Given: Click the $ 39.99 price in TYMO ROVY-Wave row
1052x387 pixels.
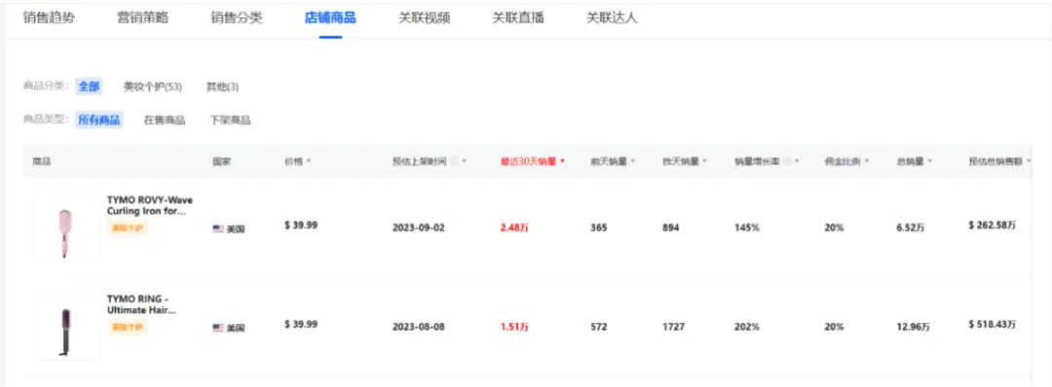Looking at the screenshot, I should click(301, 225).
